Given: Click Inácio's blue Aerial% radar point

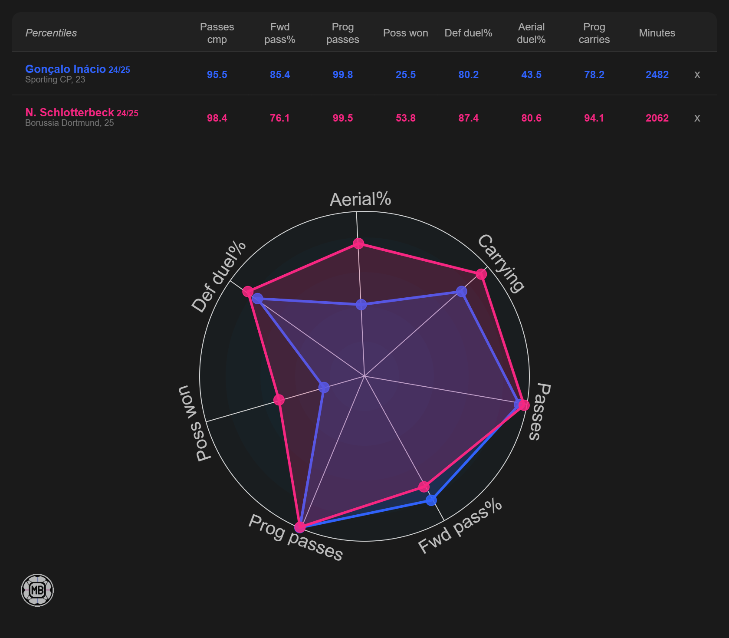Looking at the screenshot, I should 361,305.
